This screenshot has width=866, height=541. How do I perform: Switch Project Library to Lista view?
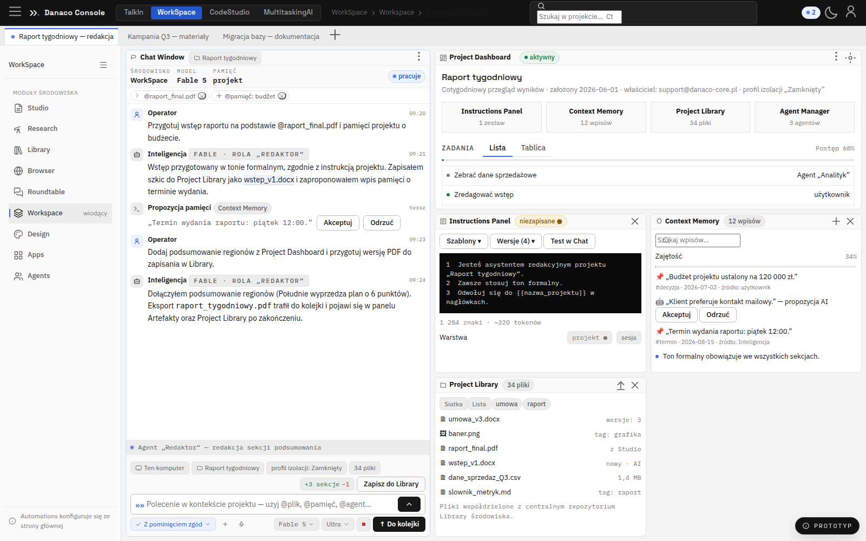(479, 404)
